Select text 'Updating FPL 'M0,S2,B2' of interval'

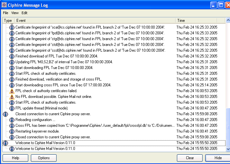43,62
